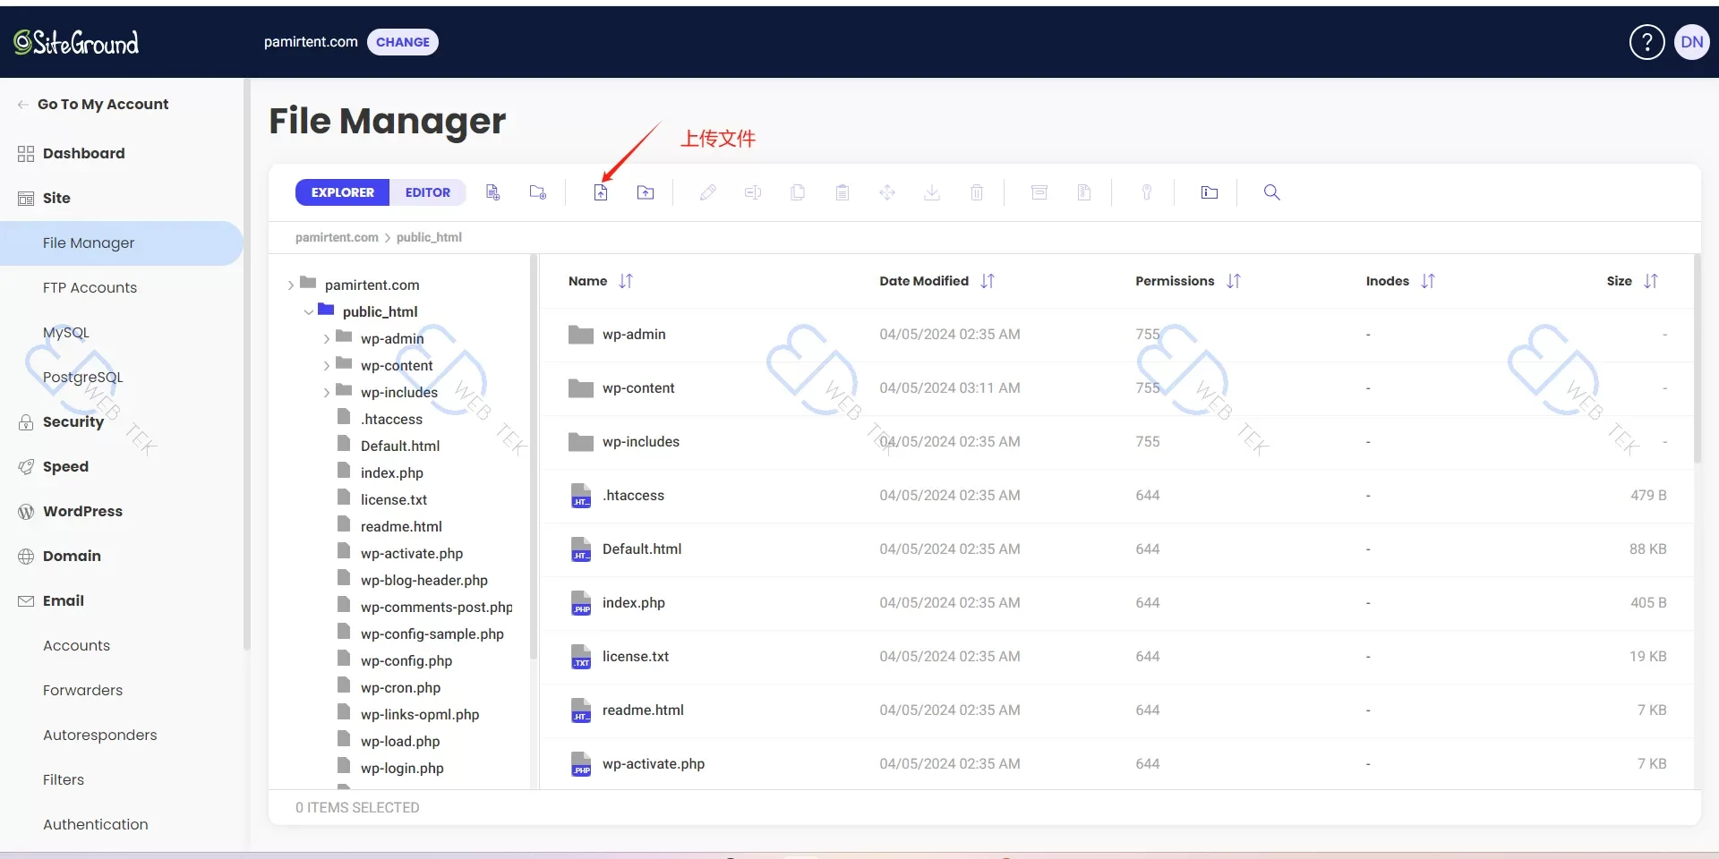The width and height of the screenshot is (1719, 859).
Task: Open File Manager in sidebar
Action: coord(121,242)
